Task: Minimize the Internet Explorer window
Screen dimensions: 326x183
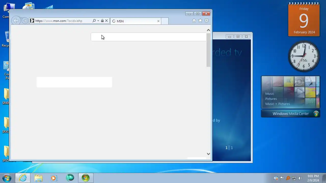Action: click(x=189, y=14)
